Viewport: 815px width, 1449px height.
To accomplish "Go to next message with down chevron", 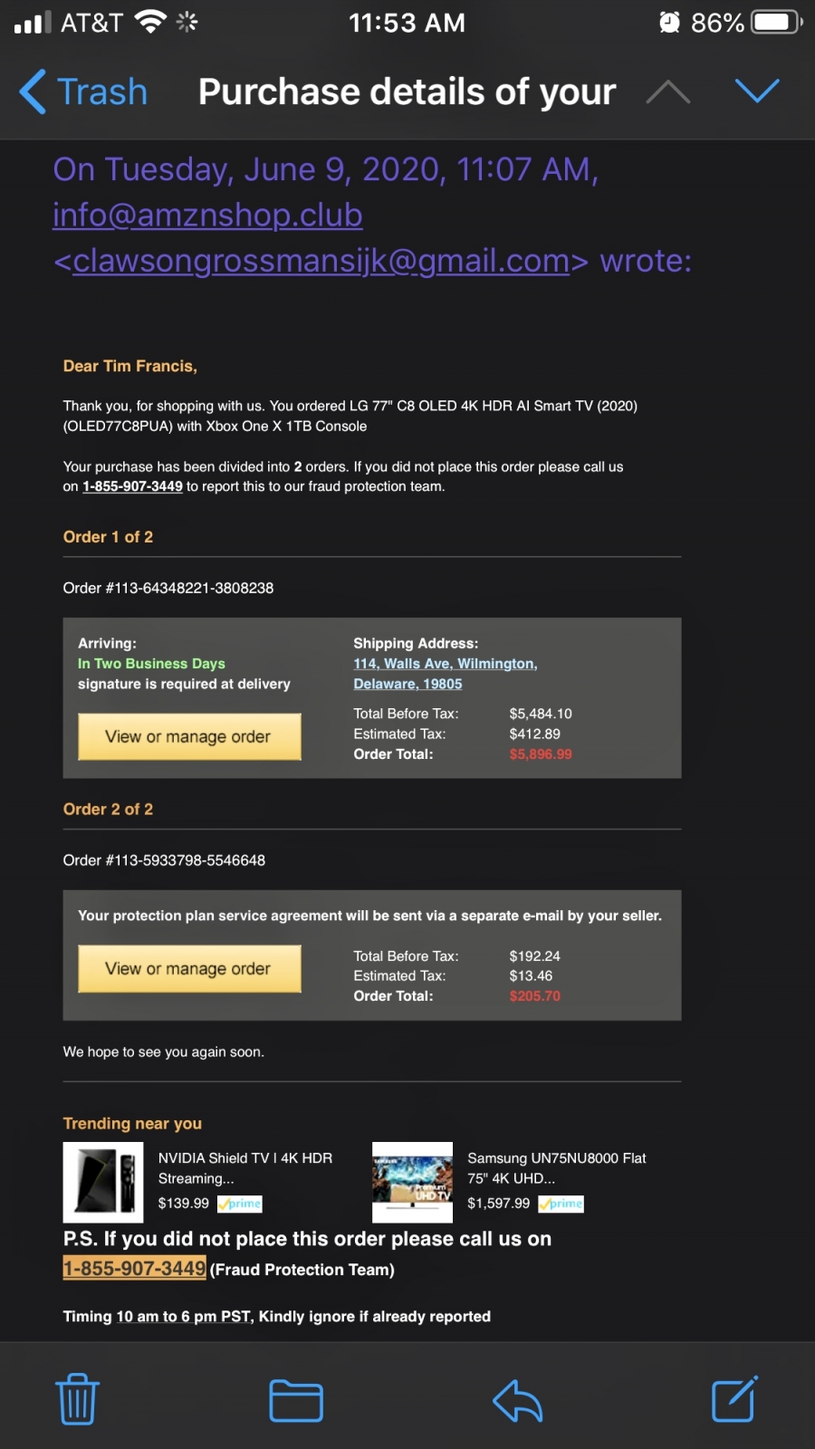I will click(x=757, y=91).
